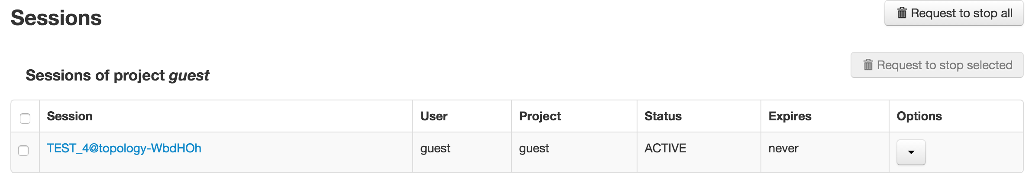Click the Request to stop all button label

point(961,13)
